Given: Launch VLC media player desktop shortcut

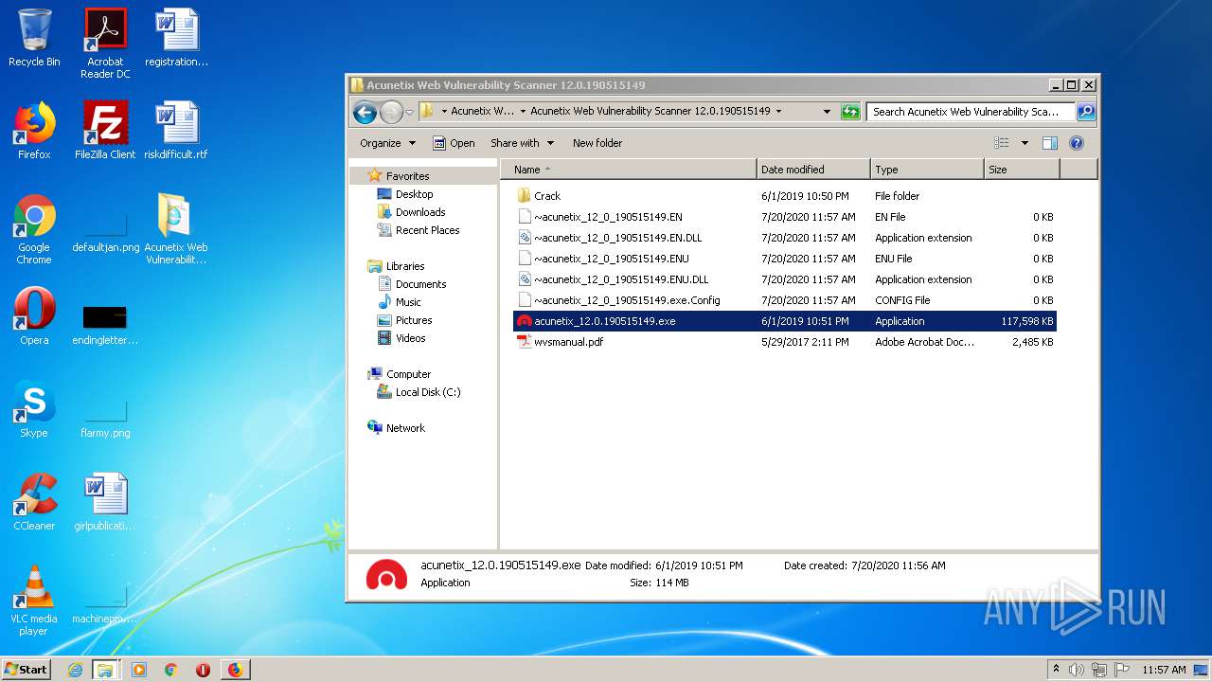Looking at the screenshot, I should 34,601.
